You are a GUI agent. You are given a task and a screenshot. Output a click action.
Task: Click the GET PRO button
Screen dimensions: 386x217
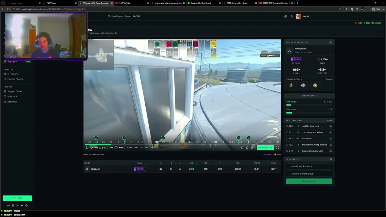(17, 198)
